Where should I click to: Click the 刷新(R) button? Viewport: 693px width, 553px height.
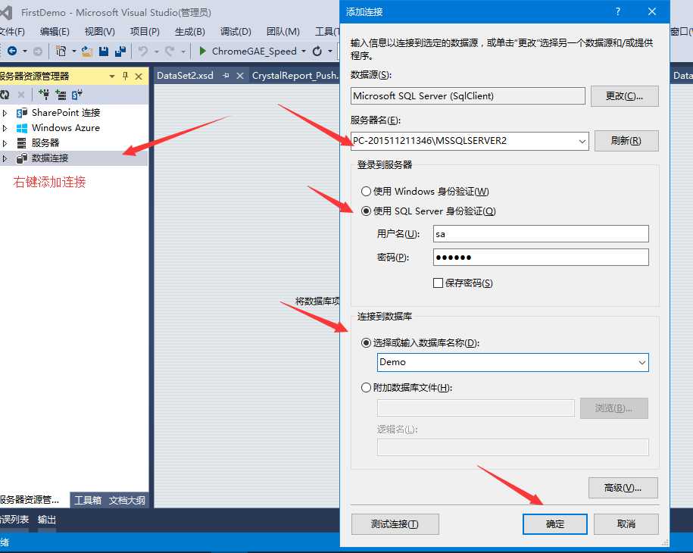point(626,141)
